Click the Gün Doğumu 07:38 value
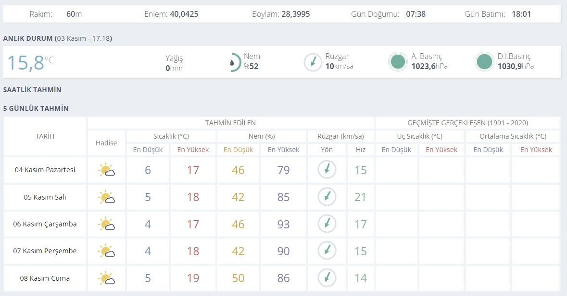The image size is (567, 296). coord(417,14)
